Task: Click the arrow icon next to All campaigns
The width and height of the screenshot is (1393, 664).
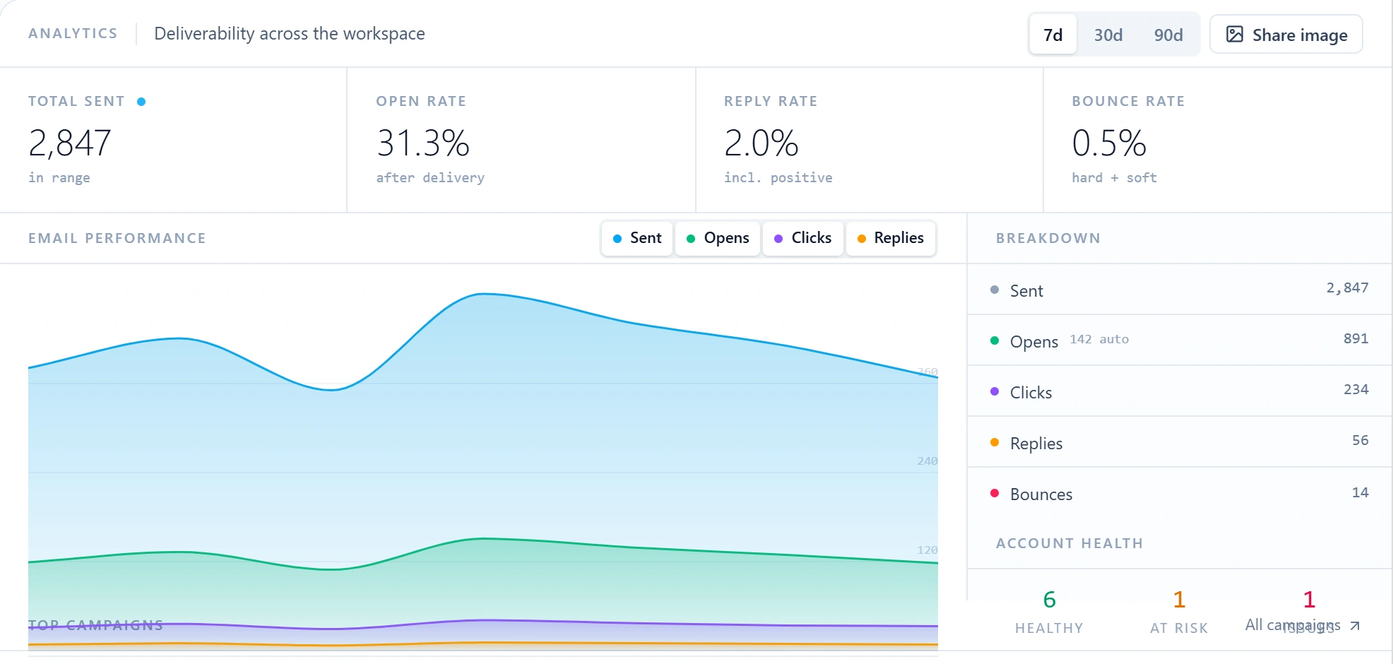Action: coord(1354,626)
